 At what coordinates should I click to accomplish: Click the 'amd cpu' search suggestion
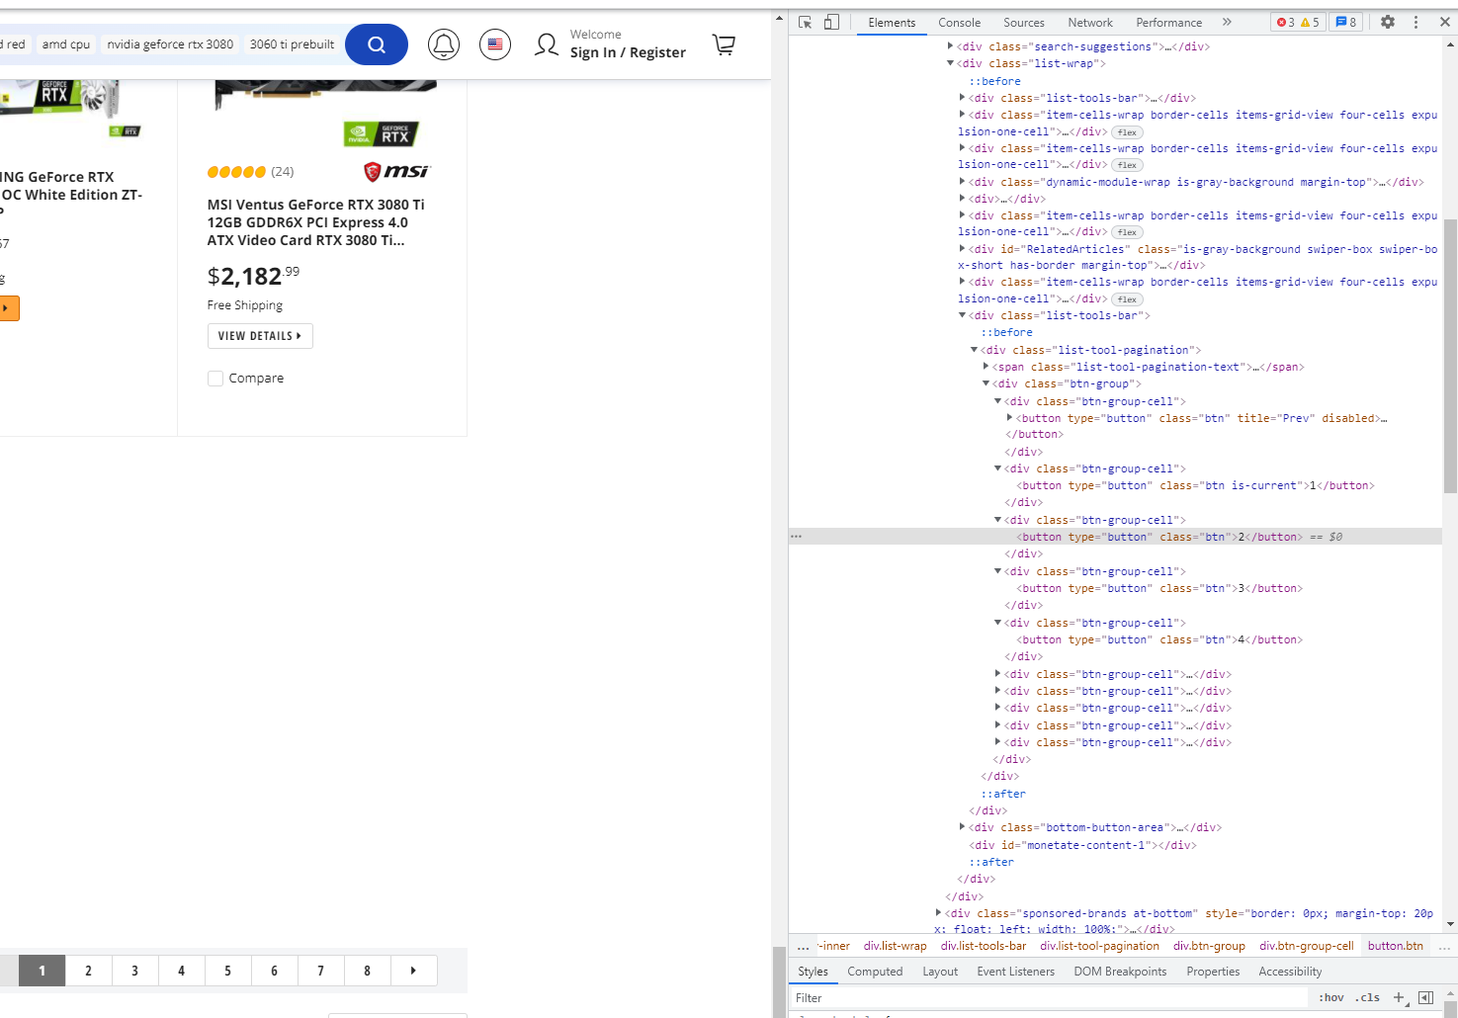66,44
